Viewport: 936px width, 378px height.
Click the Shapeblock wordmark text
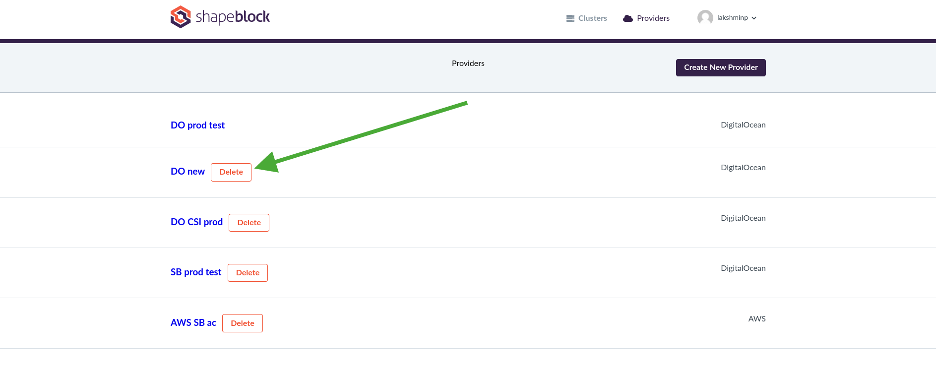pyautogui.click(x=233, y=17)
